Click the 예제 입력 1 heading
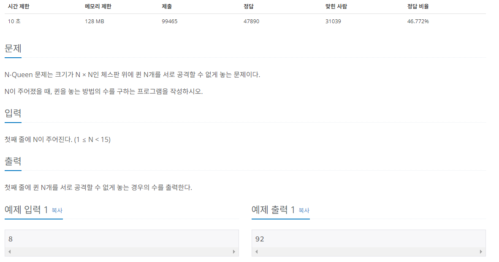 pyautogui.click(x=26, y=210)
